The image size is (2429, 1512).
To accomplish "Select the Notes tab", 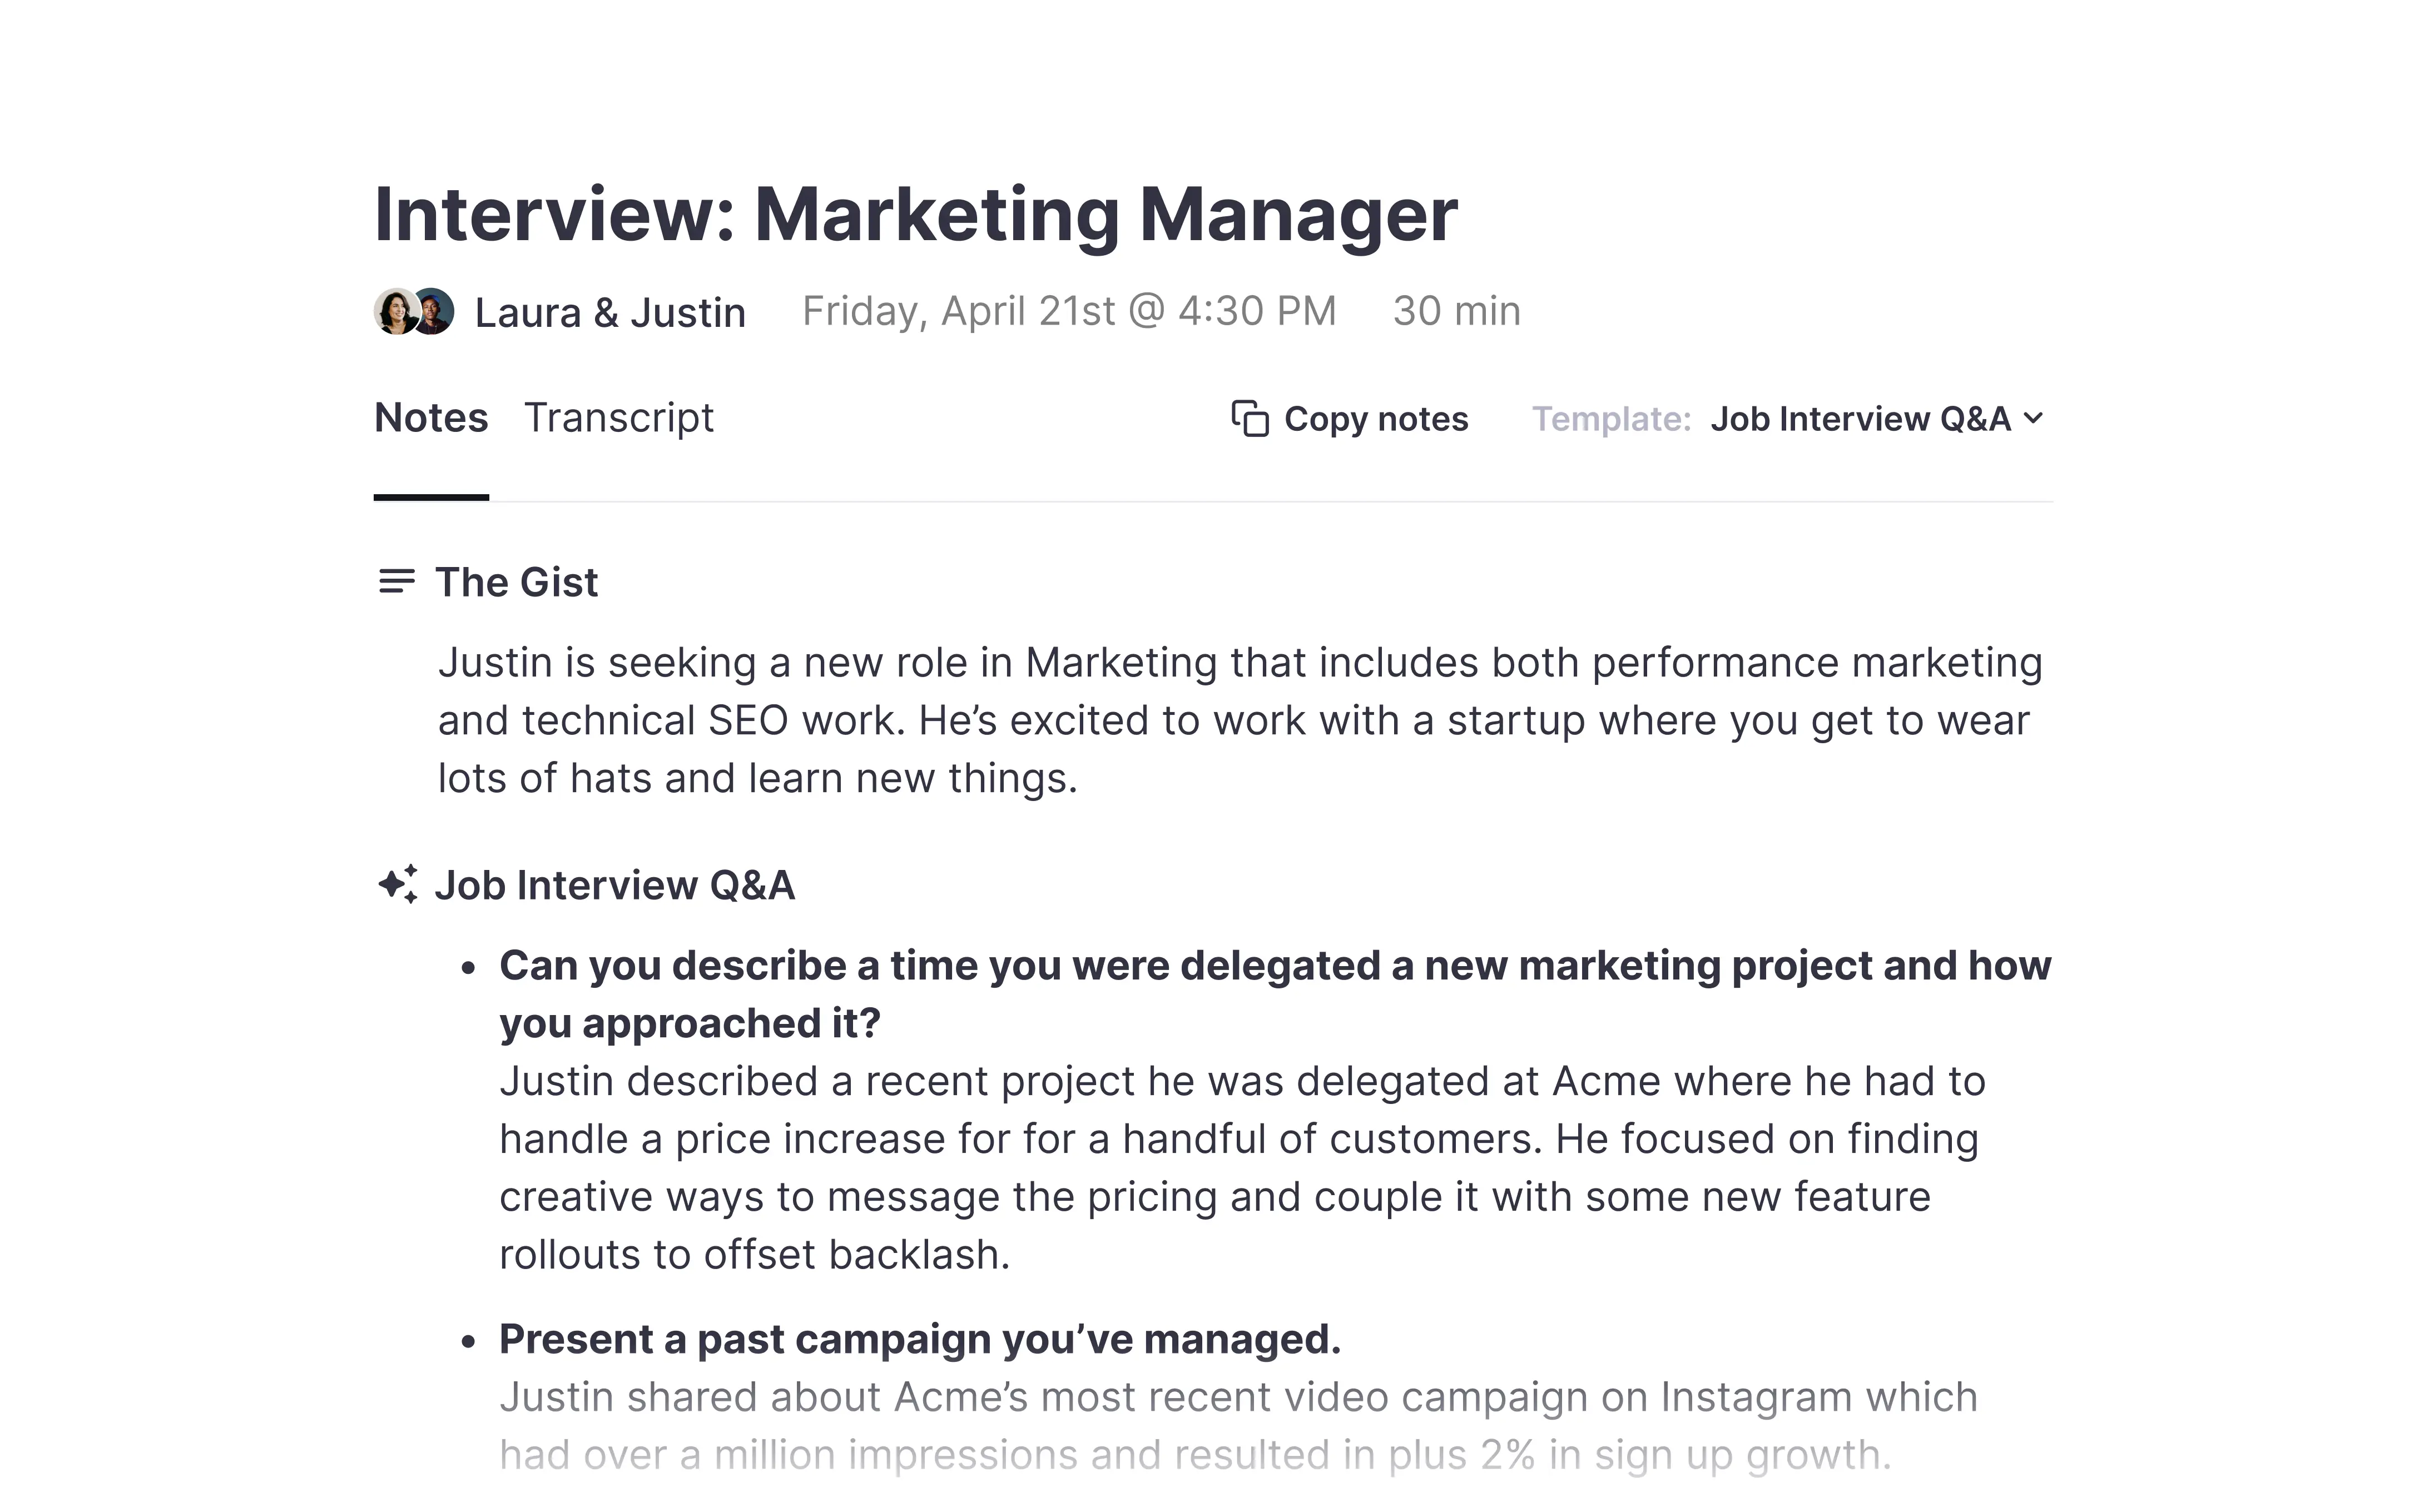I will (431, 417).
